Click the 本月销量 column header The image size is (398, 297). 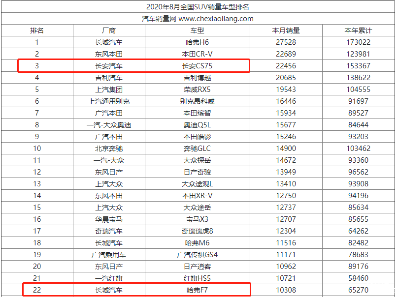[x=286, y=30]
